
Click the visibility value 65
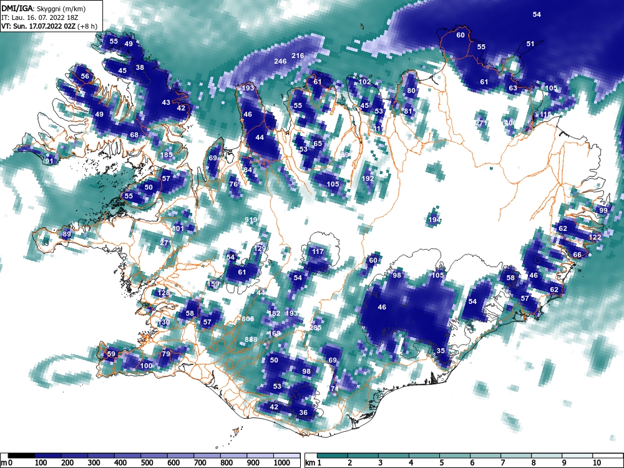318,144
